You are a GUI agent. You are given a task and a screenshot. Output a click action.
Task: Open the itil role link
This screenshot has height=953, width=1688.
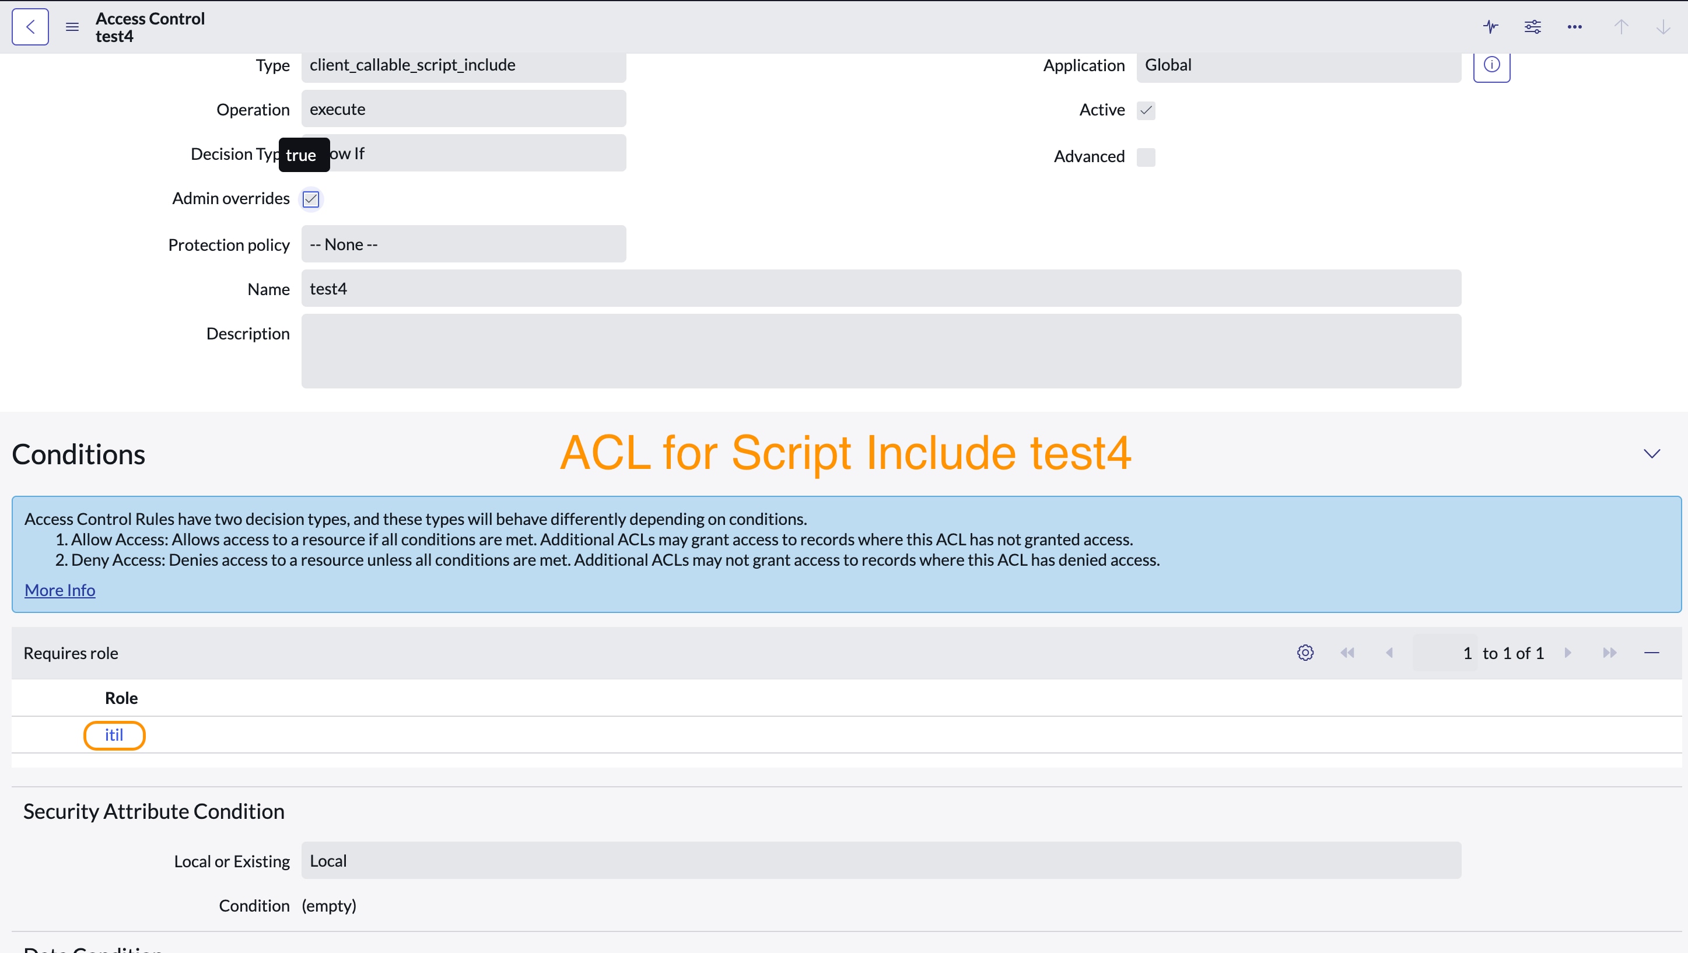(114, 735)
